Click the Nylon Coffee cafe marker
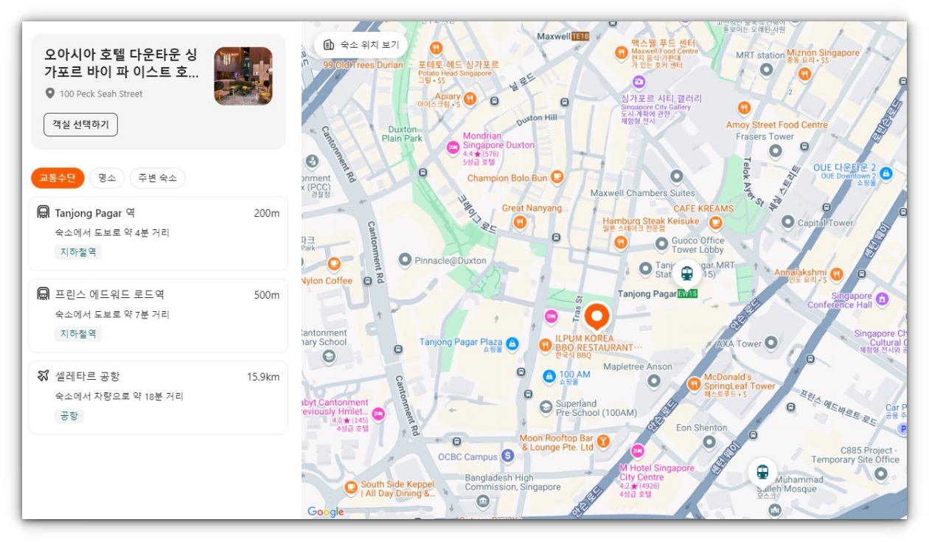 pos(334,263)
